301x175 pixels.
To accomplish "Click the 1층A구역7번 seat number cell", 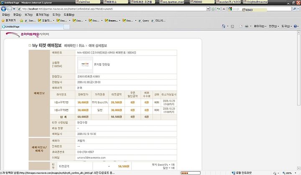I will tap(61, 102).
